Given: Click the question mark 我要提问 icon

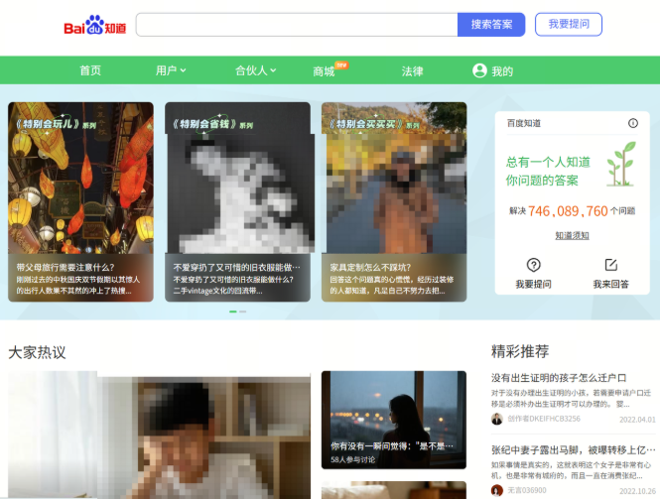Looking at the screenshot, I should click(533, 265).
